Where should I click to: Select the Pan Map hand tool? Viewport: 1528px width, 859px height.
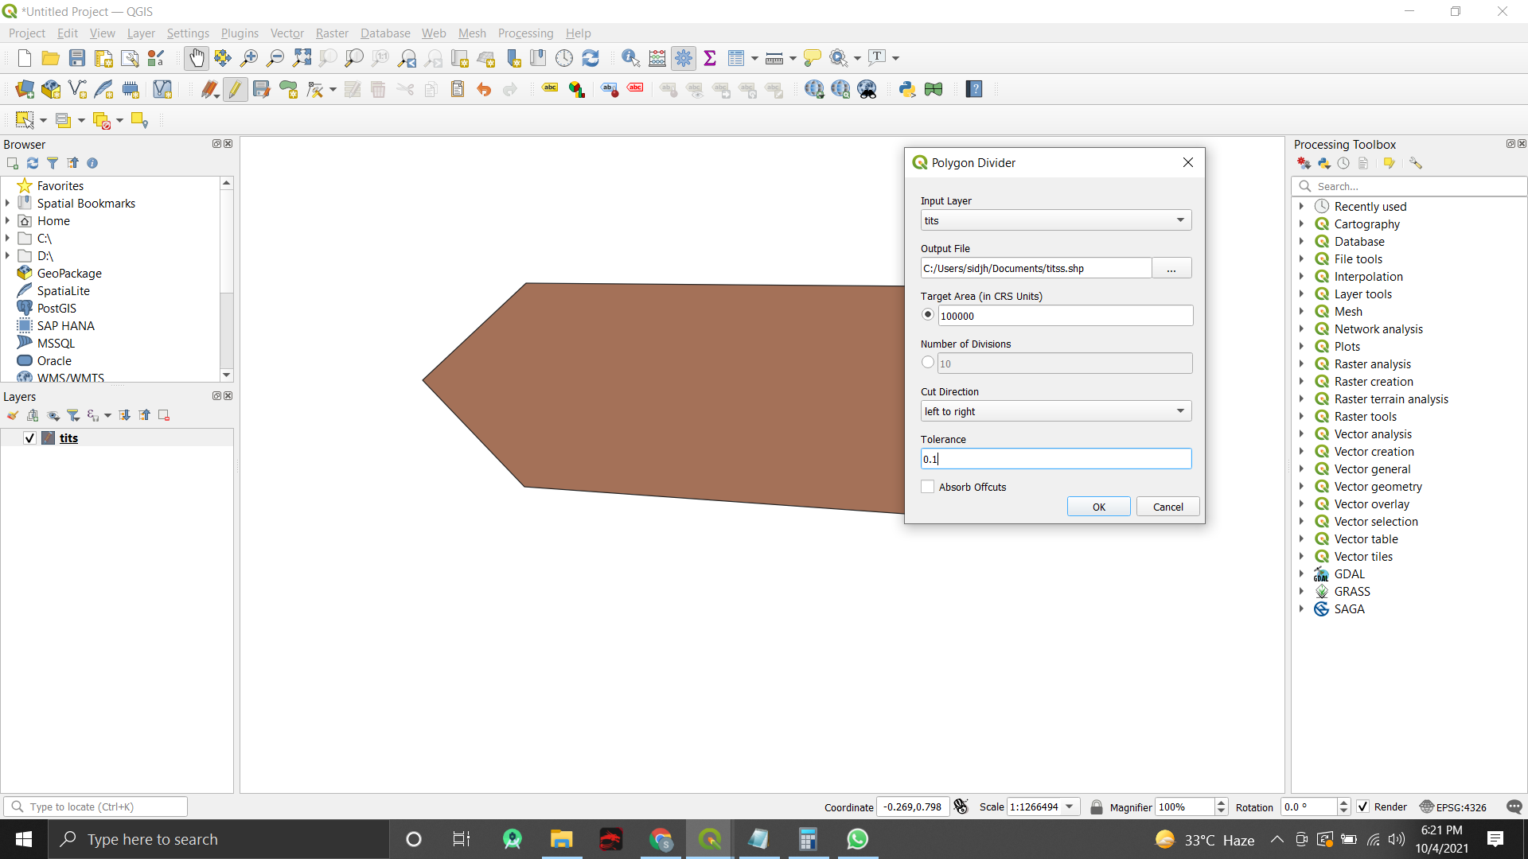coord(196,58)
